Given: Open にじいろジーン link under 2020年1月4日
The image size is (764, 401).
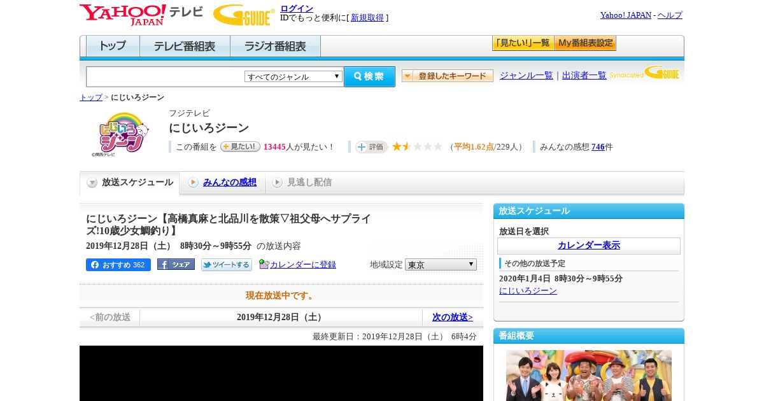Looking at the screenshot, I should pyautogui.click(x=528, y=291).
